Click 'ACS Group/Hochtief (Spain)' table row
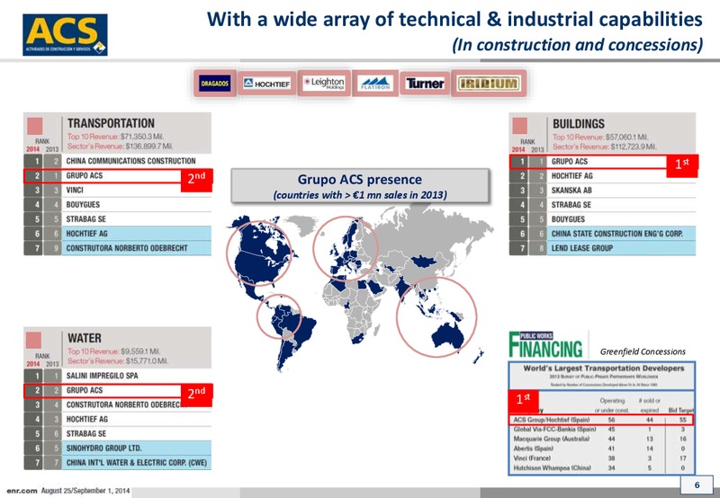Image resolution: width=720 pixels, height=498 pixels. pyautogui.click(x=601, y=420)
